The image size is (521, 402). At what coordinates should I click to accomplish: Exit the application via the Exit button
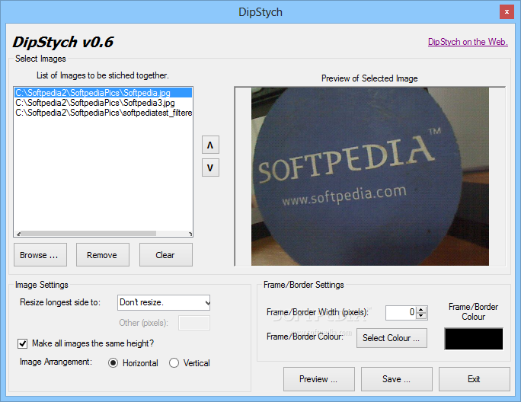[x=475, y=379]
